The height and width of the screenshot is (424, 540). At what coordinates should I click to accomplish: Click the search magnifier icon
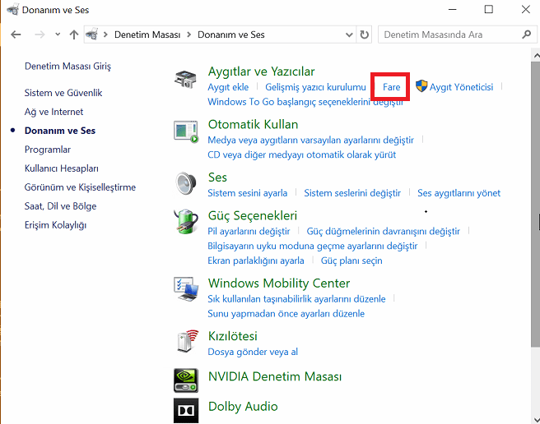point(526,35)
